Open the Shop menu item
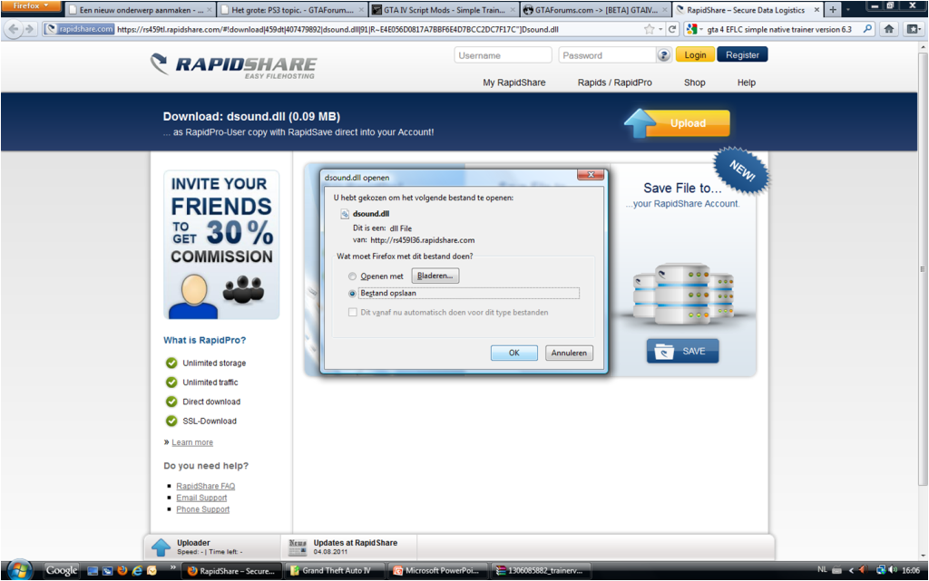Viewport: 929px width, 581px height. pyautogui.click(x=694, y=82)
